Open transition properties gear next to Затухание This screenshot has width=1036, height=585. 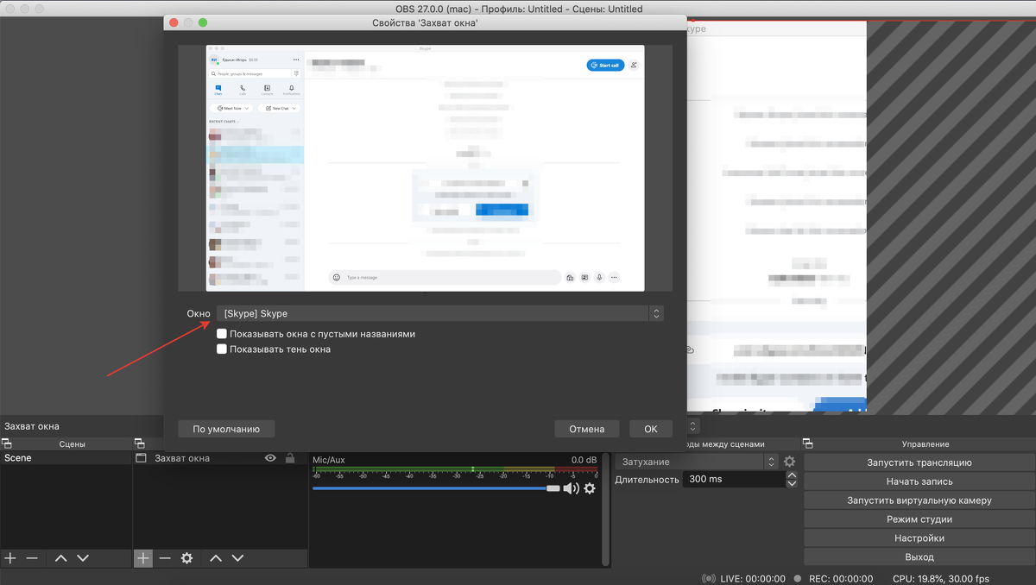pyautogui.click(x=789, y=462)
